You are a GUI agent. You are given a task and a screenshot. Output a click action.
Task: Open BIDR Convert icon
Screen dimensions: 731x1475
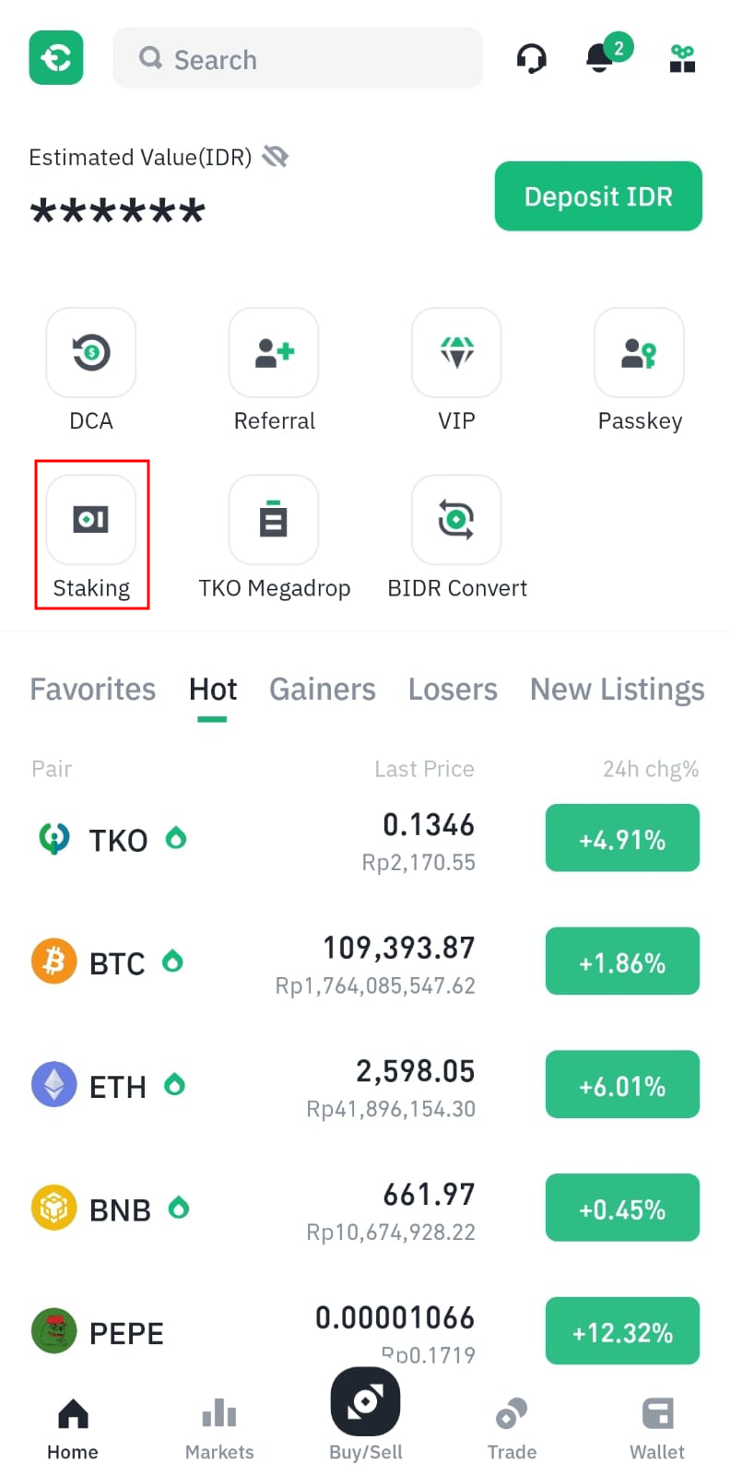click(456, 519)
